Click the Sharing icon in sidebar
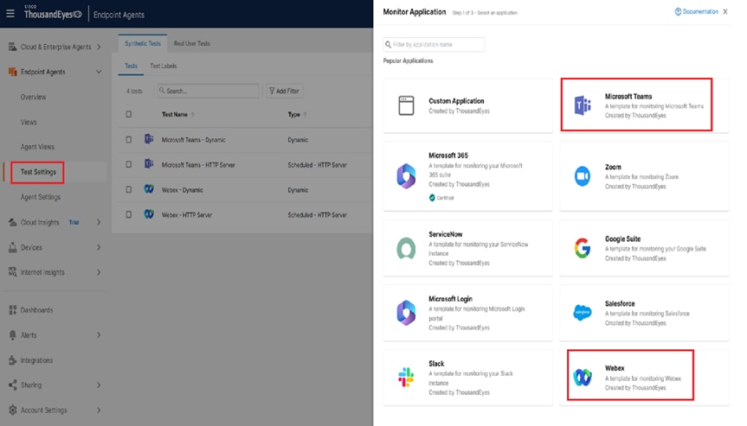 click(x=13, y=385)
